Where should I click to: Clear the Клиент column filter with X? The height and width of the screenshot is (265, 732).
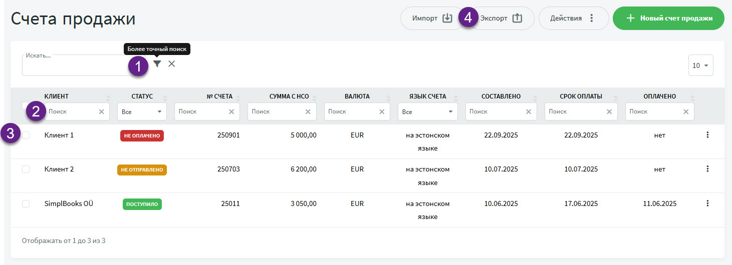tap(102, 112)
